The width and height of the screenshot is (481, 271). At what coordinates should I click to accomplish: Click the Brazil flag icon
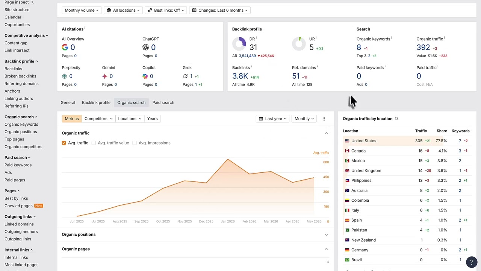(347, 260)
